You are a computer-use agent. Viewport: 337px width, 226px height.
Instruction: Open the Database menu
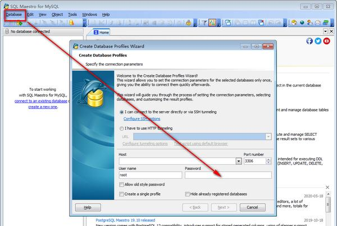13,15
